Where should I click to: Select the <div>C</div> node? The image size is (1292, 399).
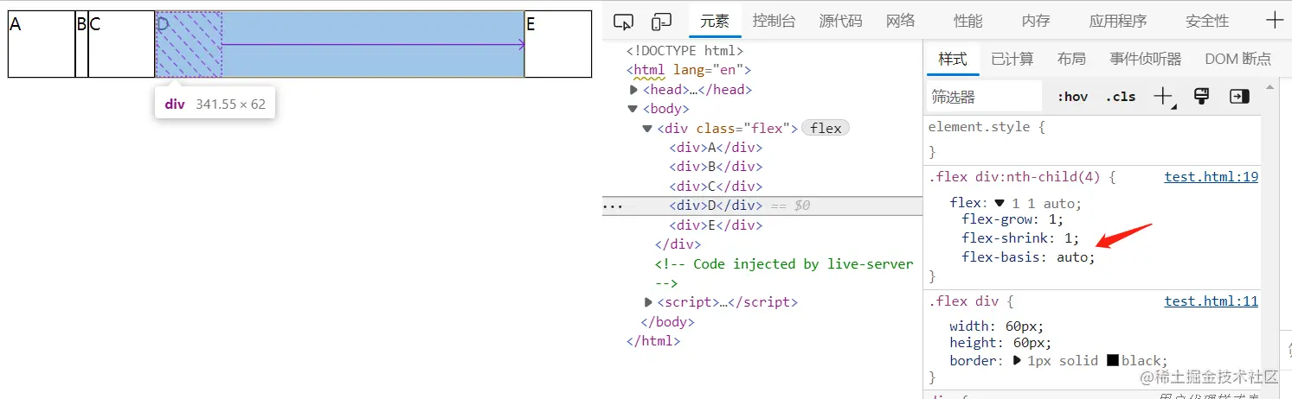[x=716, y=186]
